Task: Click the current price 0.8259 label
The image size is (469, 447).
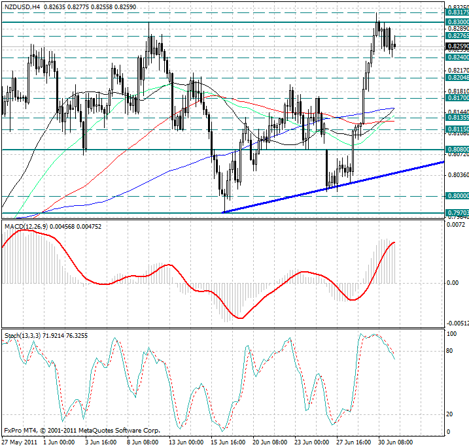Action: tap(457, 47)
